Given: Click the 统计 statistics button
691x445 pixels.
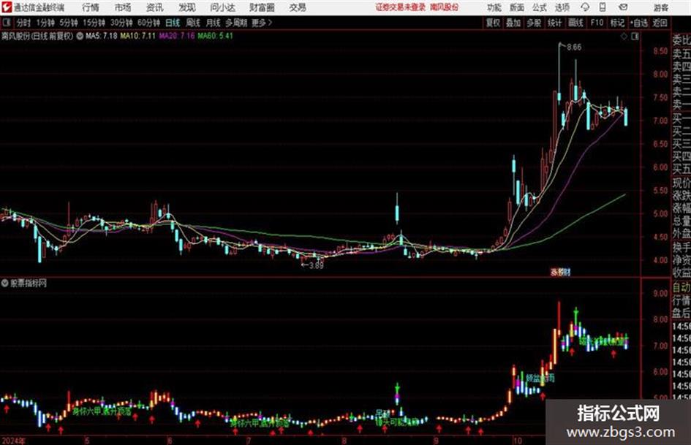Looking at the screenshot, I should (x=555, y=23).
